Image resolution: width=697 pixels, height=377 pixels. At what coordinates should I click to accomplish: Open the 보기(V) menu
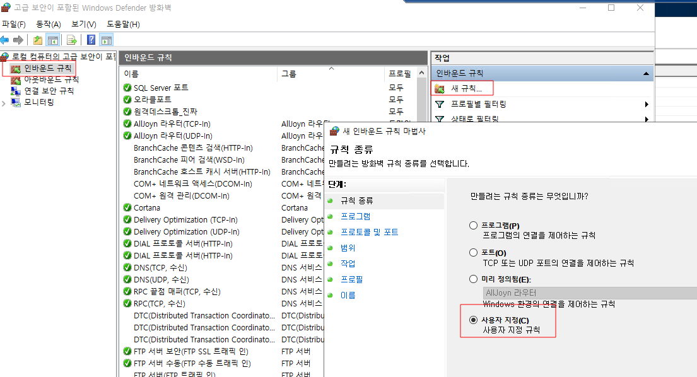click(x=84, y=25)
